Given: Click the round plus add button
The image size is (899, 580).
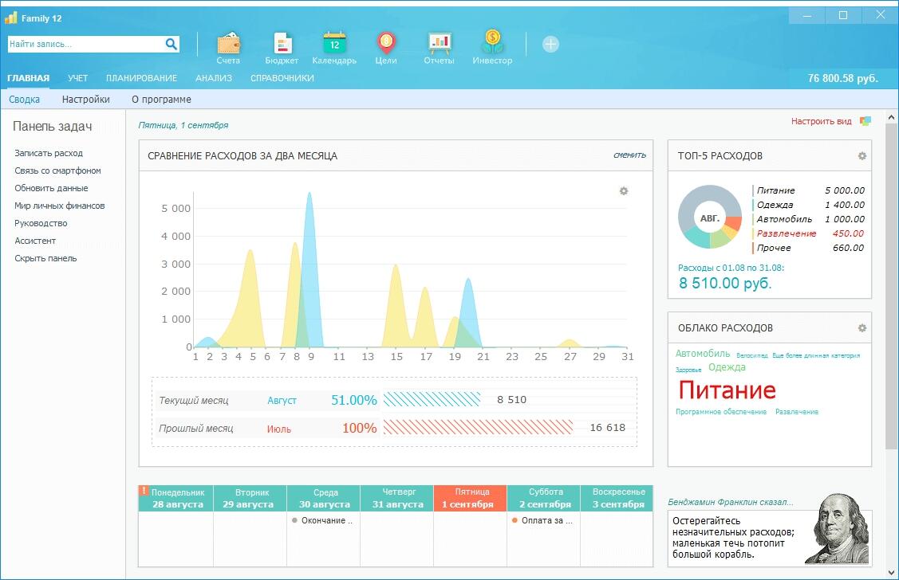Looking at the screenshot, I should (550, 45).
